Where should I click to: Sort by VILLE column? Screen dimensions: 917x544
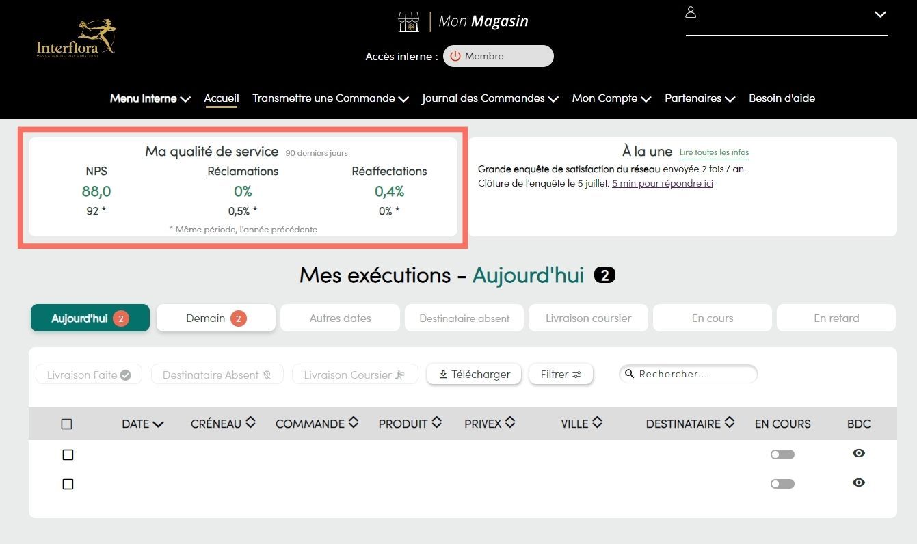(x=582, y=424)
